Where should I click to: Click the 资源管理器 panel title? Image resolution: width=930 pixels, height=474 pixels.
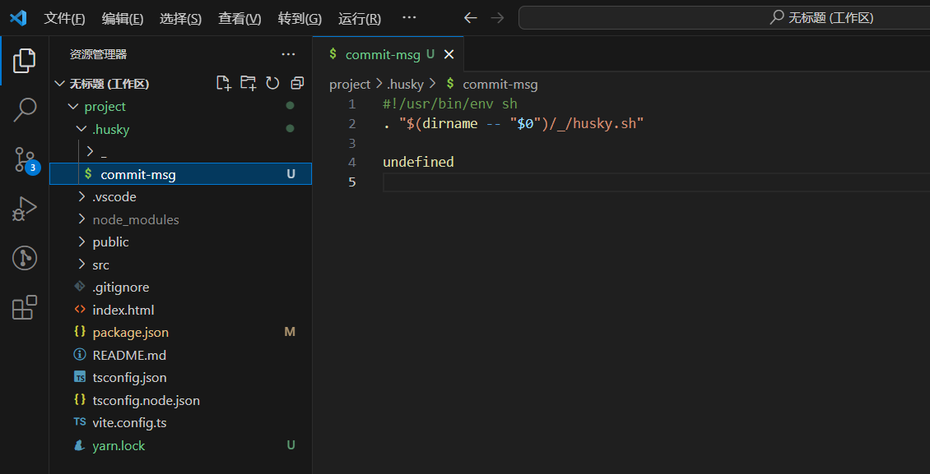point(99,54)
